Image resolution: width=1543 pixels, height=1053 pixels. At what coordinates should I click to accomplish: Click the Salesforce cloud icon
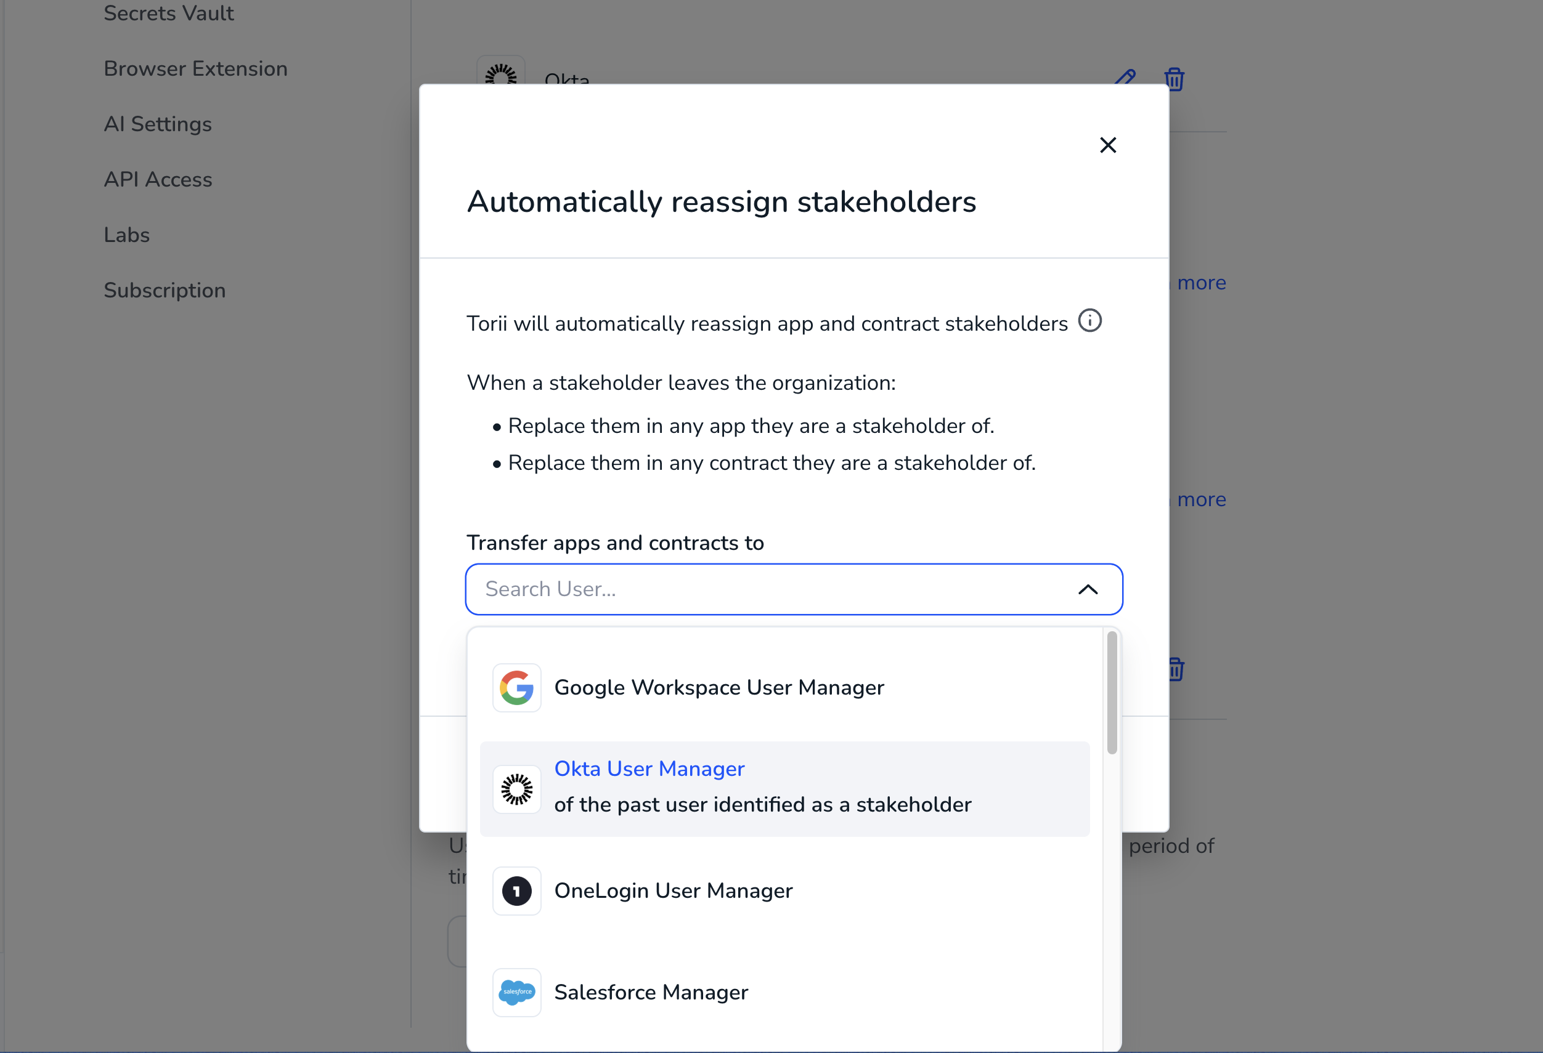click(516, 992)
